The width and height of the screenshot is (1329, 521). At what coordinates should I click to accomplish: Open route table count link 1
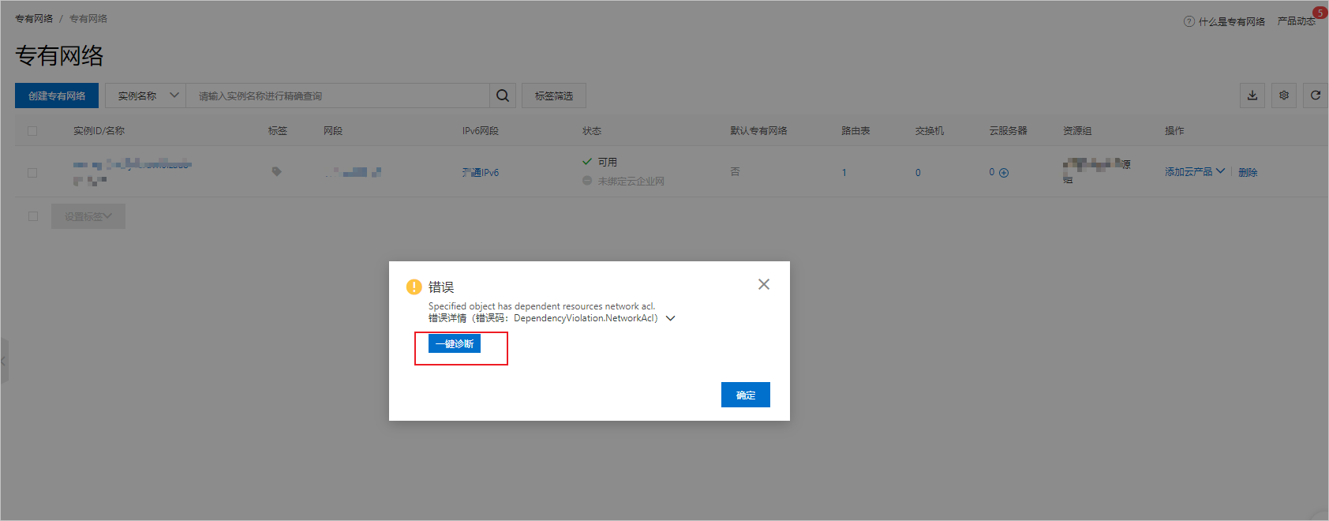[844, 173]
